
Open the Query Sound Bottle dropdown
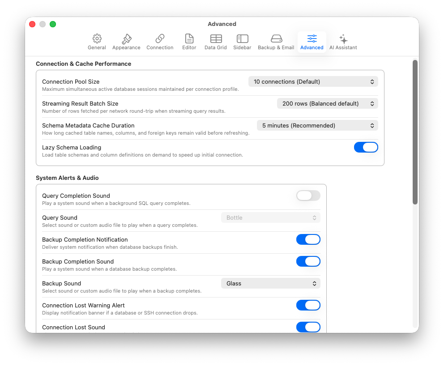click(271, 217)
